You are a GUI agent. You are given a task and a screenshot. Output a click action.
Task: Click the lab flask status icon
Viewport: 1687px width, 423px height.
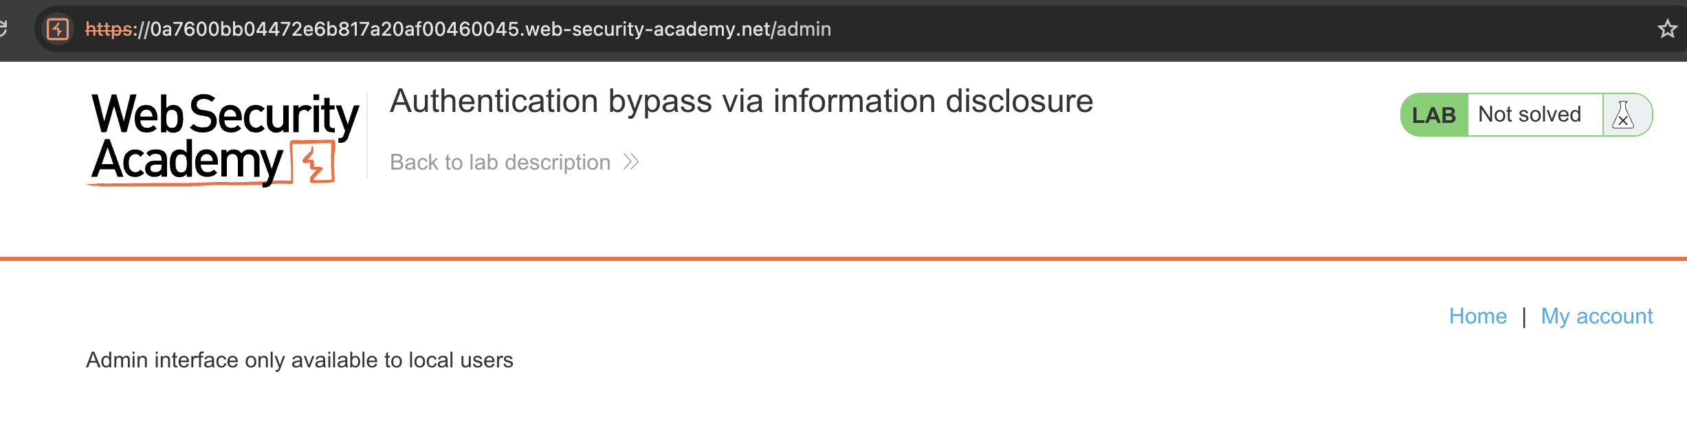pos(1623,115)
